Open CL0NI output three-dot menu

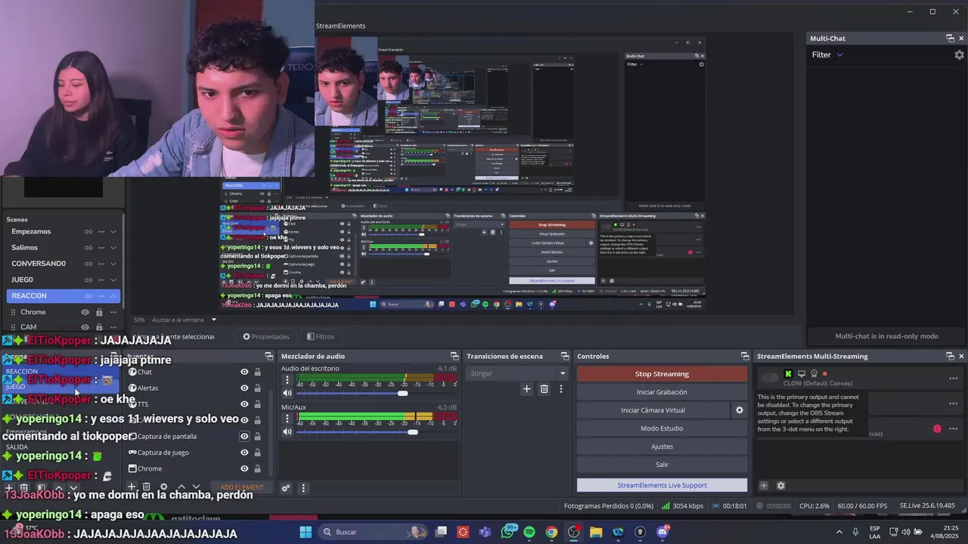(953, 379)
